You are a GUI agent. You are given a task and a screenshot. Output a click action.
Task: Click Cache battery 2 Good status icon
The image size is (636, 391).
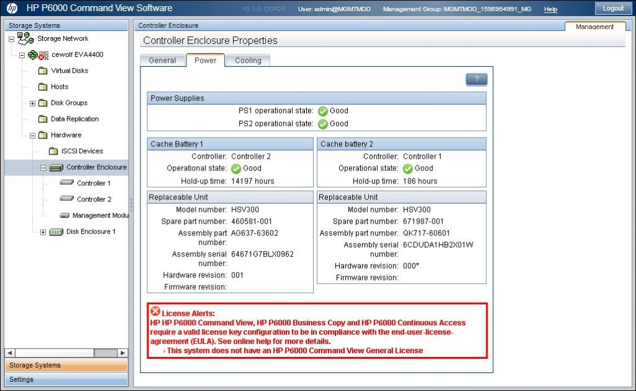(x=407, y=169)
